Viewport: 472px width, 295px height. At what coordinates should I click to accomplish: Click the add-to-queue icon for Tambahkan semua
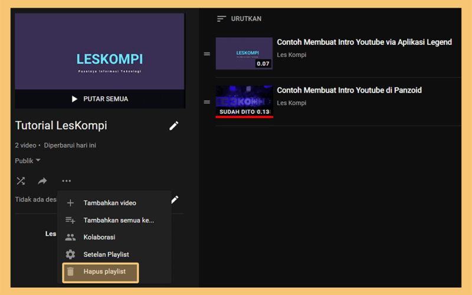(x=70, y=220)
